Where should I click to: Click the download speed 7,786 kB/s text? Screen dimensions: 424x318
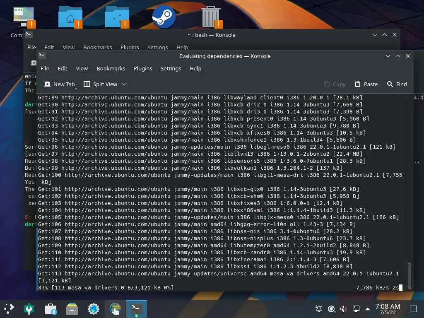pyautogui.click(x=372, y=288)
